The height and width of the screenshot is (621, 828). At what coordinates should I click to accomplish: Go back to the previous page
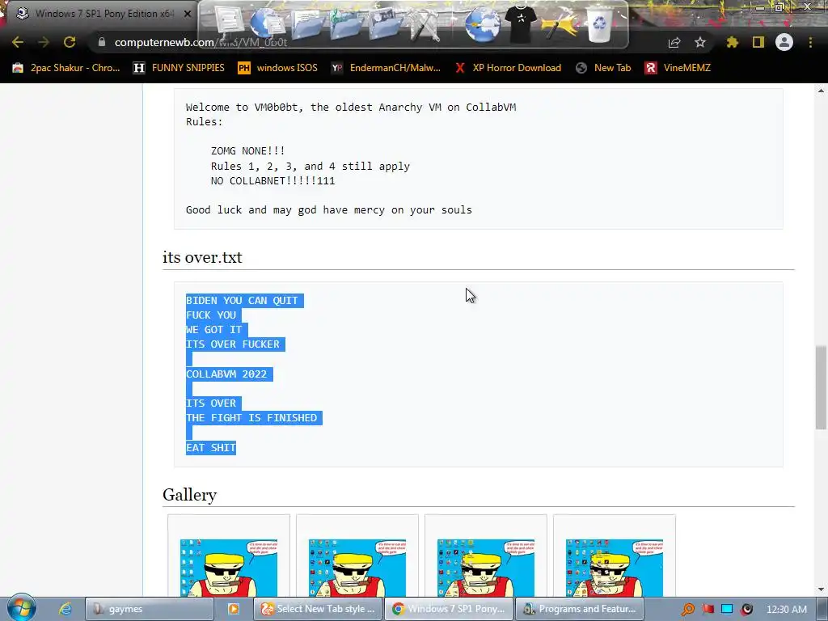tap(18, 42)
